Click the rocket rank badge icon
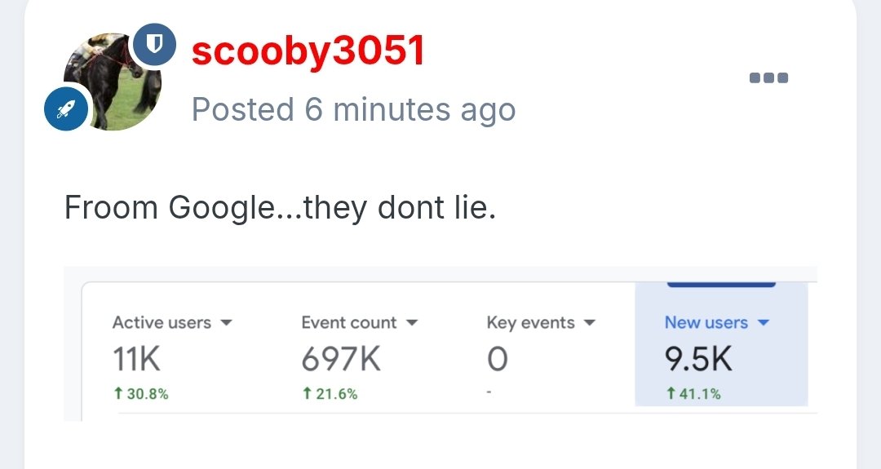The image size is (881, 469). click(66, 108)
